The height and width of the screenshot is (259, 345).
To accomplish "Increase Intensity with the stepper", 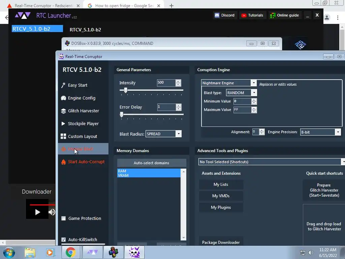I will click(x=178, y=81).
